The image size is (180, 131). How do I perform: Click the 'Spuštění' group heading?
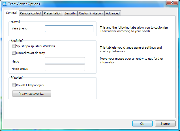pos(17,41)
